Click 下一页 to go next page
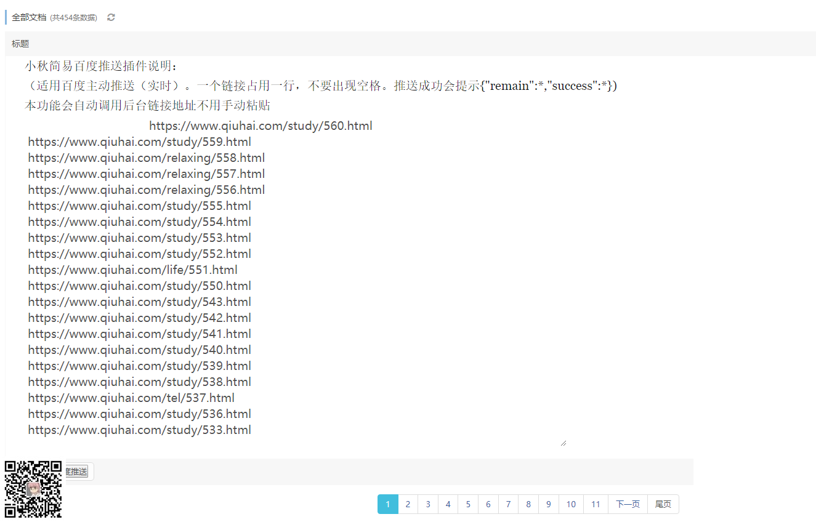Screen dimensions: 816x522 pos(628,504)
